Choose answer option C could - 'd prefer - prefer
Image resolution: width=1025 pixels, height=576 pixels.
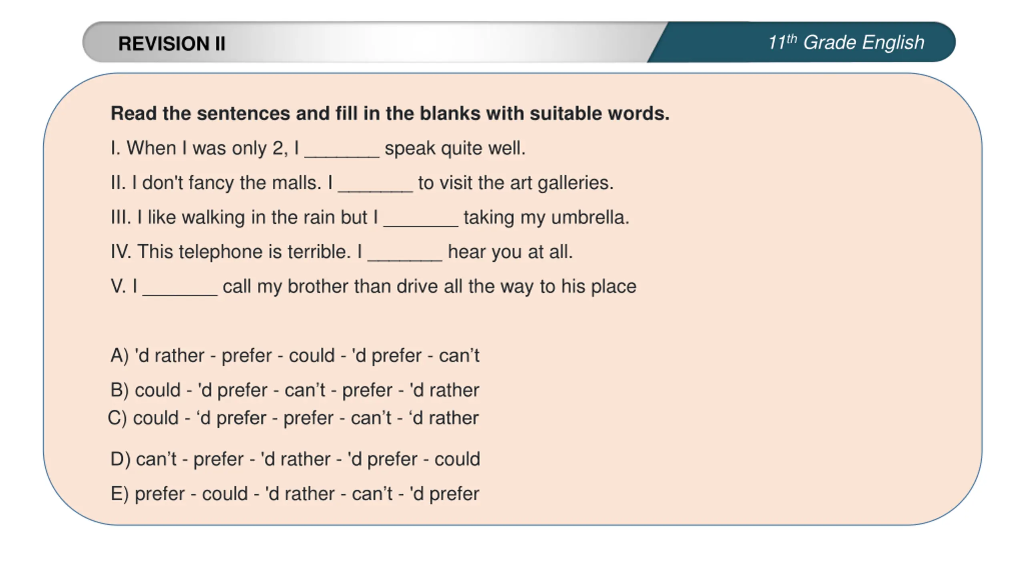tap(293, 418)
